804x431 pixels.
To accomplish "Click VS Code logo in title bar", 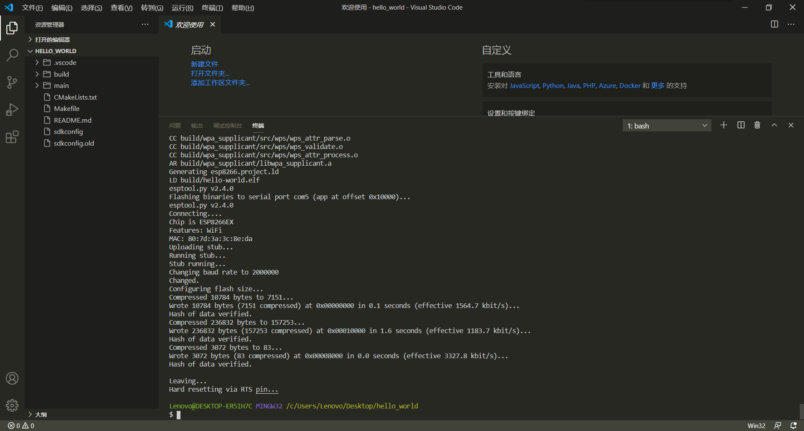I will [x=9, y=8].
